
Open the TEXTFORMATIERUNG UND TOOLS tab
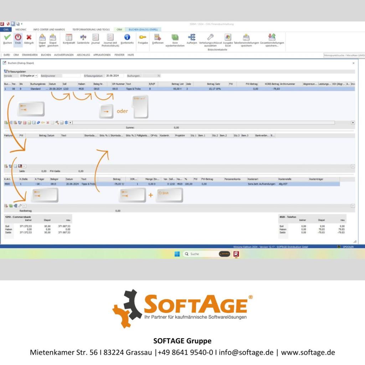coord(91,30)
